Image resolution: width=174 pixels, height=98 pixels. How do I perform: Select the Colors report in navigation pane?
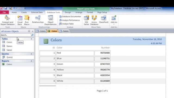click(9, 64)
